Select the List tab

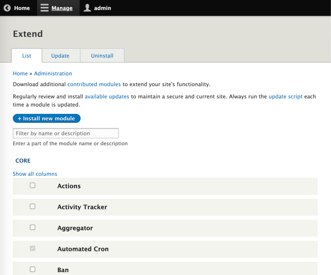(26, 56)
